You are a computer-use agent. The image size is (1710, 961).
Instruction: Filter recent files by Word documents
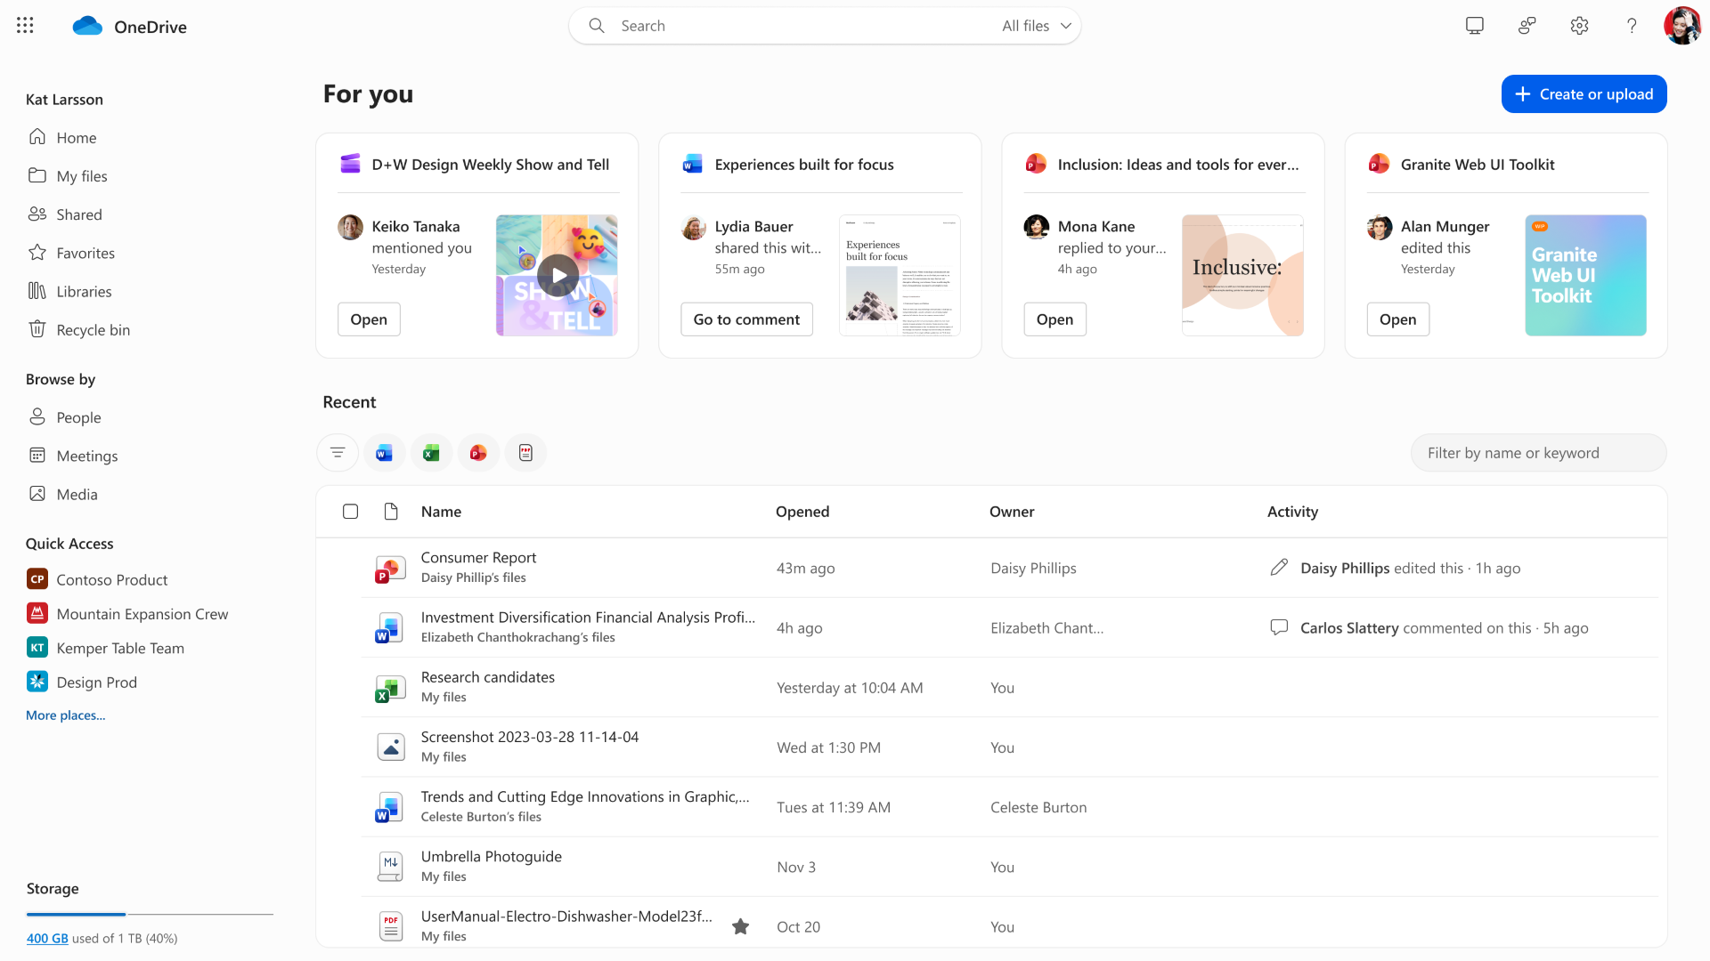click(384, 453)
